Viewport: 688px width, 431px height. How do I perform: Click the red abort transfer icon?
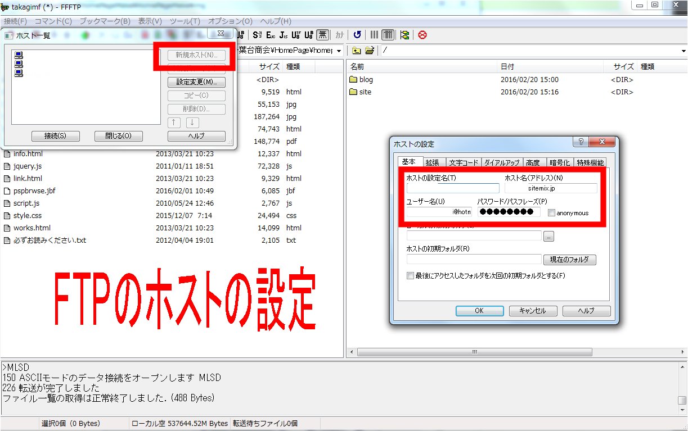pyautogui.click(x=422, y=35)
